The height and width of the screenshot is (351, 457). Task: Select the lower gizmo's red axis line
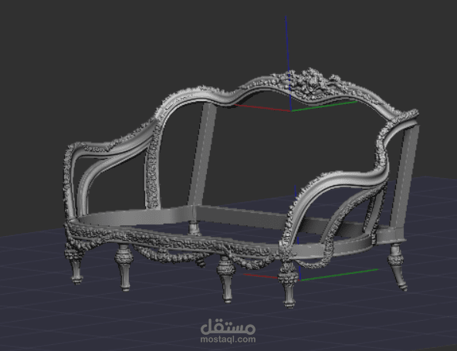coord(260,276)
